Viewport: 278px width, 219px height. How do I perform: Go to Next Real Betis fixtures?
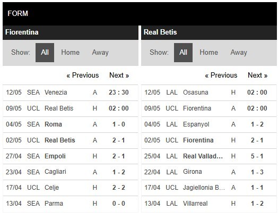pyautogui.click(x=258, y=75)
